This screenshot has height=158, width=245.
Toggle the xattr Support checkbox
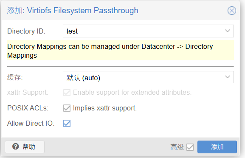coord(67,93)
